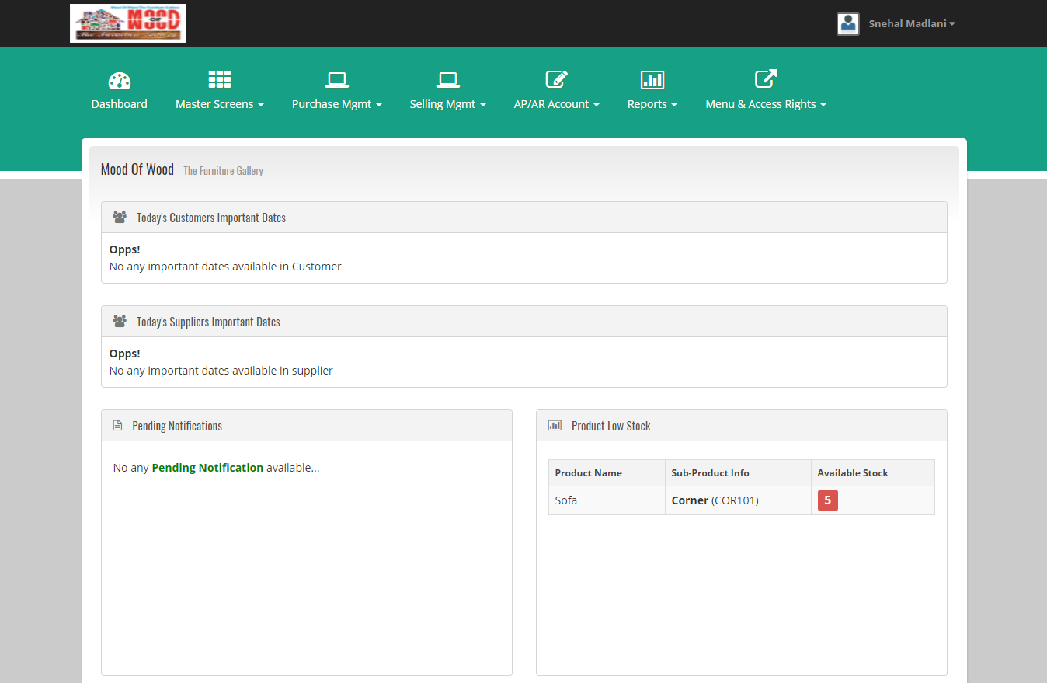The width and height of the screenshot is (1047, 683).
Task: Click the Mood Of Wood page title
Action: click(137, 169)
